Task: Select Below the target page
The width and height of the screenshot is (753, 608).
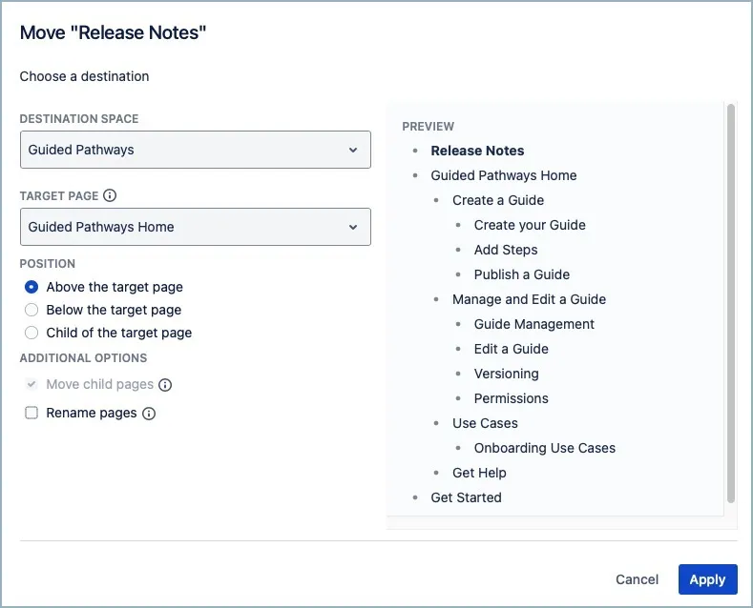Action: point(31,310)
